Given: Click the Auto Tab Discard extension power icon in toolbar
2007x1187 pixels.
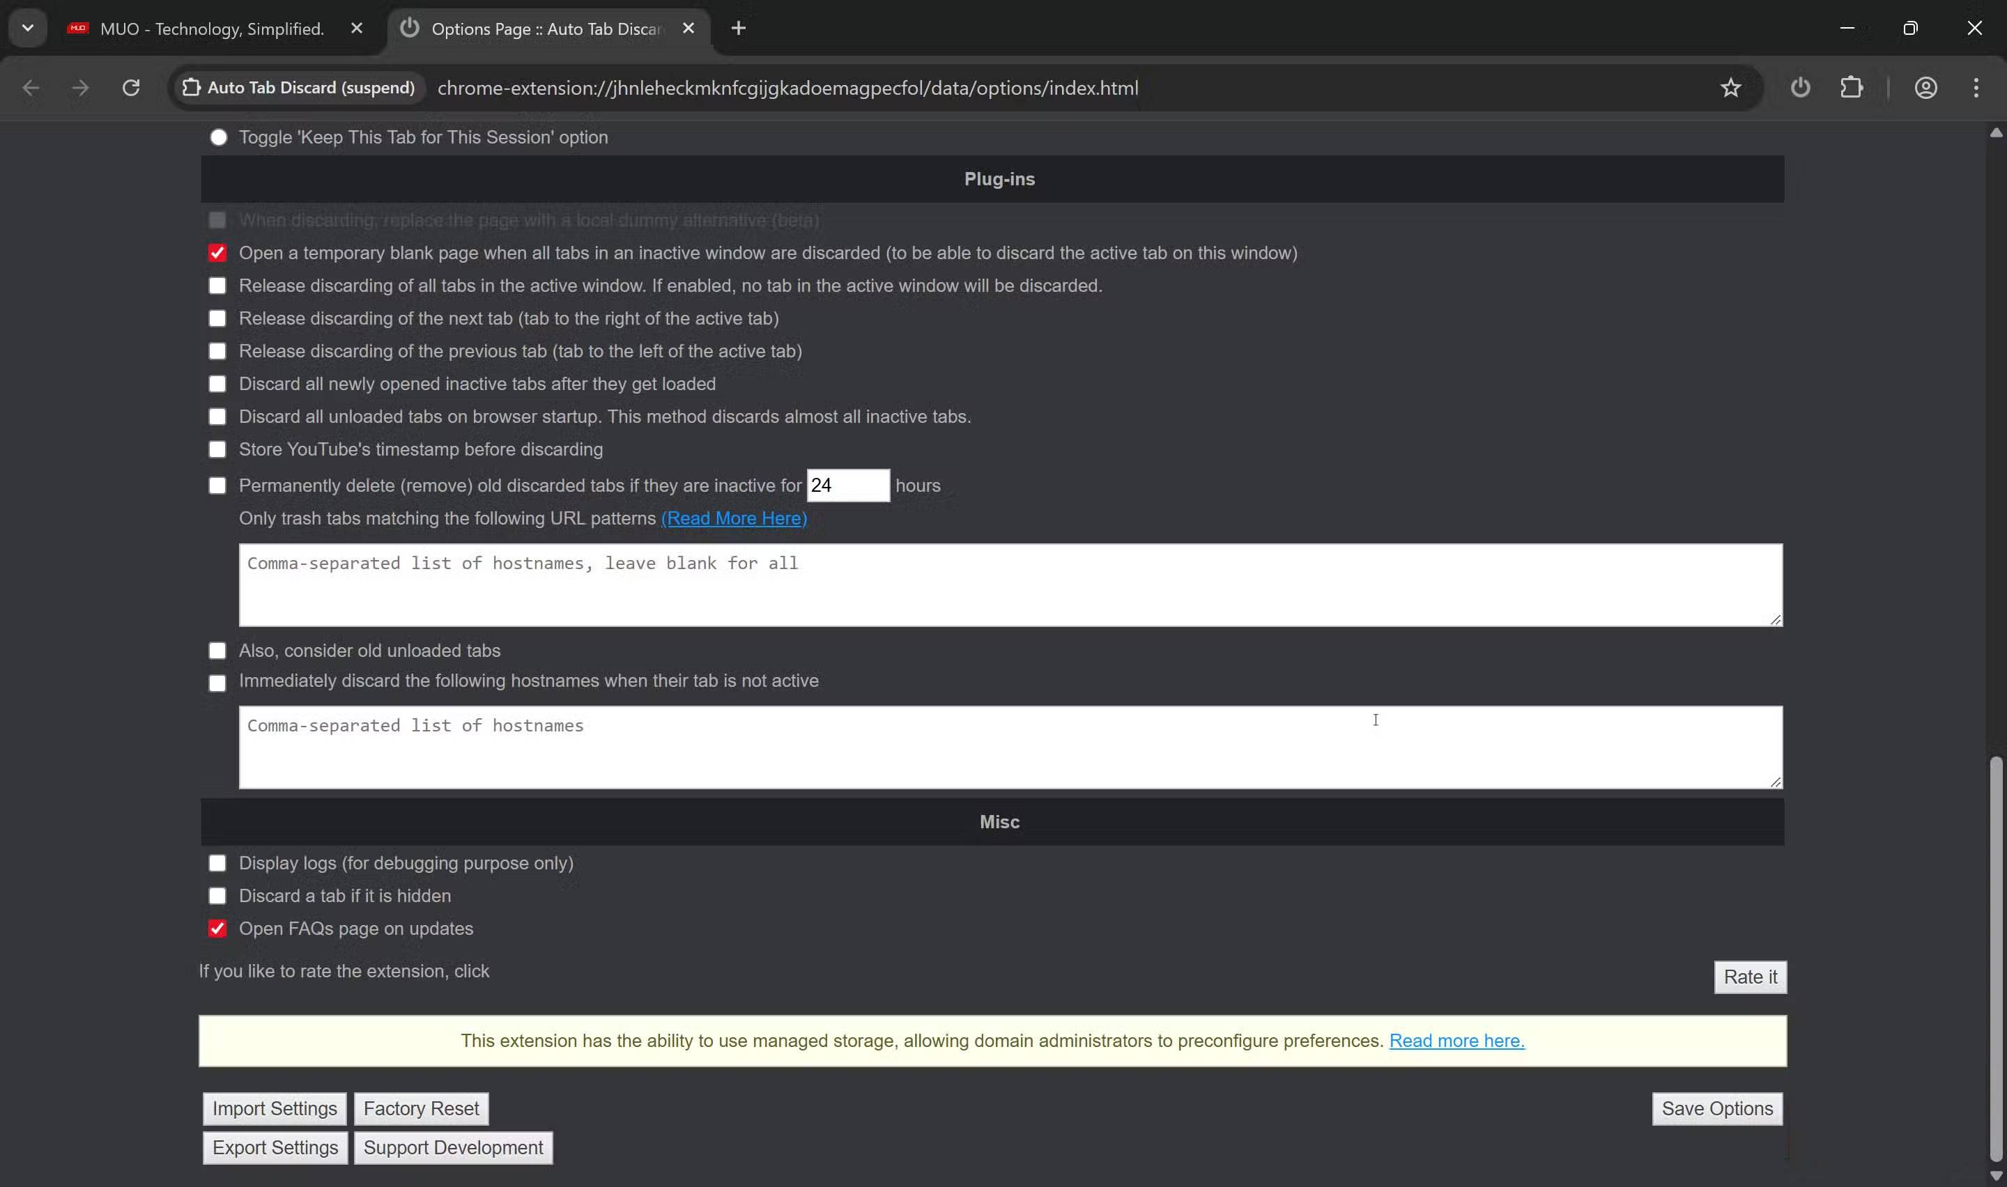Looking at the screenshot, I should [1800, 87].
